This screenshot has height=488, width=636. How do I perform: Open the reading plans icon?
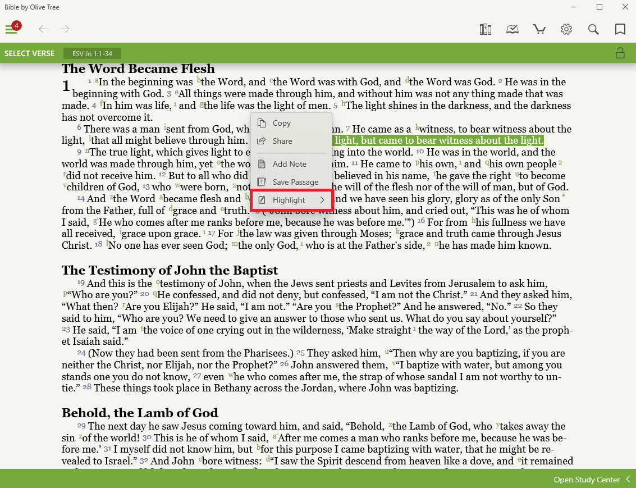513,29
